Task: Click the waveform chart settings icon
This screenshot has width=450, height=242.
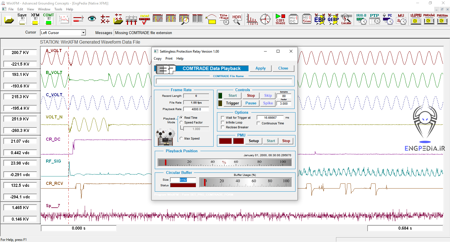Action: click(x=64, y=19)
